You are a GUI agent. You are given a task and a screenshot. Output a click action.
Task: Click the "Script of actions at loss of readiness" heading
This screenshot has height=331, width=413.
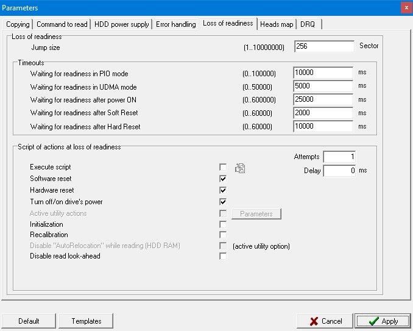tap(69, 147)
